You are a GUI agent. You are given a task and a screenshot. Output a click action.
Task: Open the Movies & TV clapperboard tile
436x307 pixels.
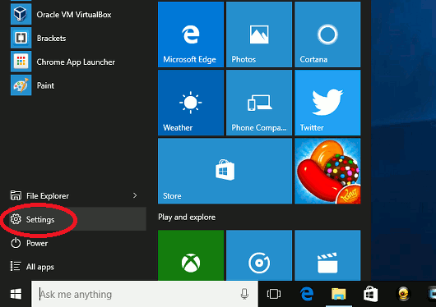[x=327, y=255]
